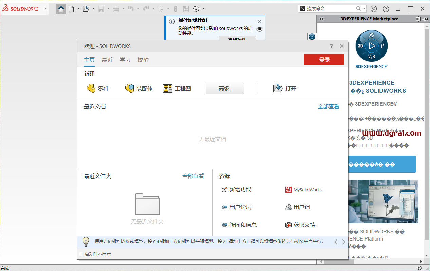Click the Home (welcome) icon in toolbar

(61, 9)
